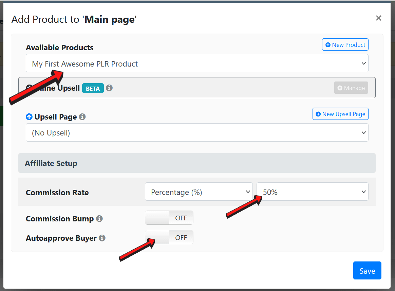Click the BETA badge on Inline Upsell
This screenshot has width=395, height=291.
[x=93, y=88]
